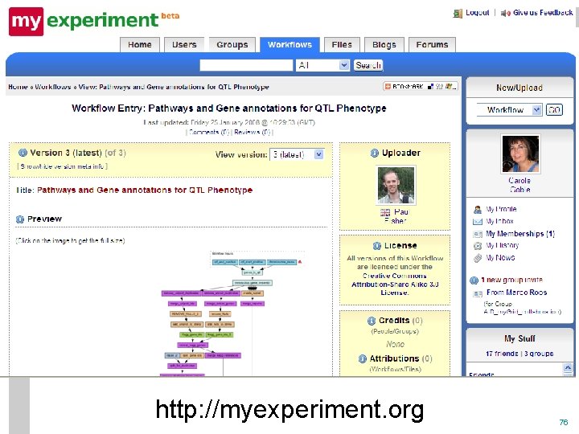Click the info icon beside License
579x434 pixels.
pyautogui.click(x=376, y=246)
